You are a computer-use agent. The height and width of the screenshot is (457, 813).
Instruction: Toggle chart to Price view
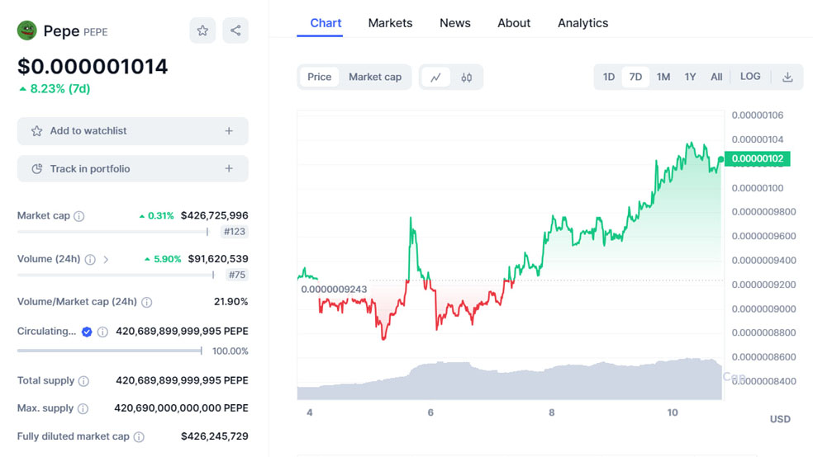click(x=319, y=77)
